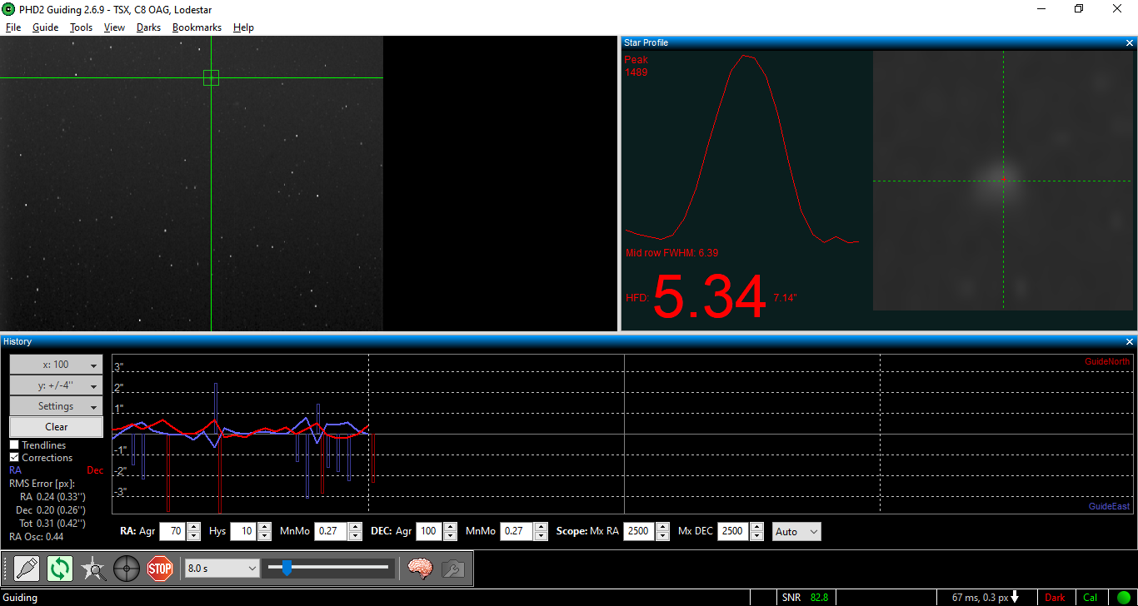Open the Guide menu
Screen dimensions: 1138x606
pyautogui.click(x=46, y=27)
